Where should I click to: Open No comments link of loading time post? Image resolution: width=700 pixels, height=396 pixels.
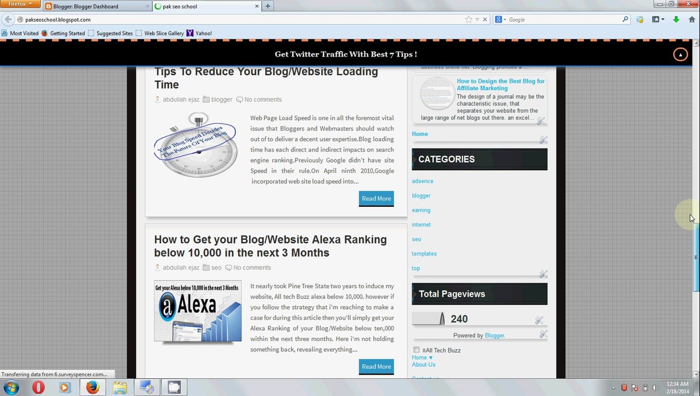pyautogui.click(x=263, y=100)
